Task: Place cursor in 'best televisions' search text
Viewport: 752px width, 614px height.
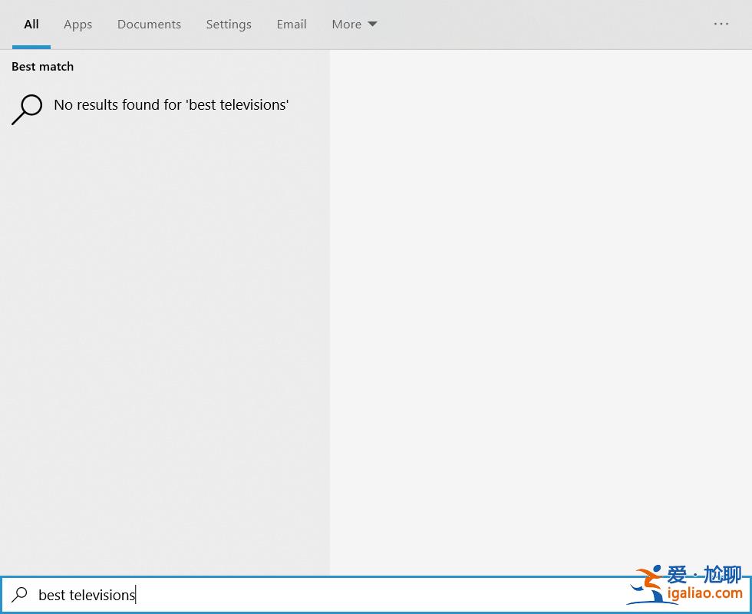Action: [87, 595]
